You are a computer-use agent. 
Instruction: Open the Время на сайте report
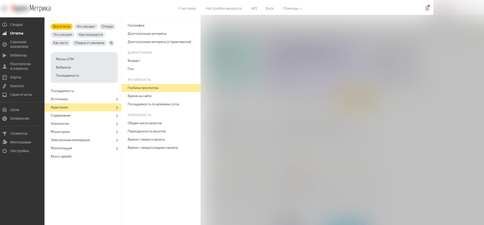(x=140, y=96)
